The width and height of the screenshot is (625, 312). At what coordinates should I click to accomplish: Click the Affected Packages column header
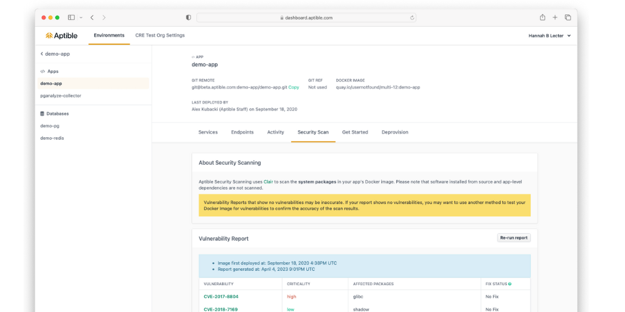coord(374,284)
